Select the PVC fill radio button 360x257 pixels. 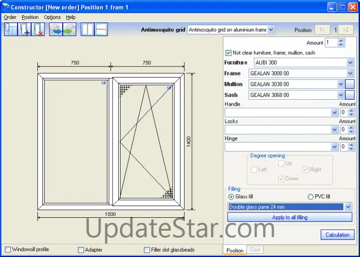(311, 197)
